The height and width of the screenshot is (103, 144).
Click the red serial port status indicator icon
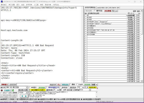[2, 90]
